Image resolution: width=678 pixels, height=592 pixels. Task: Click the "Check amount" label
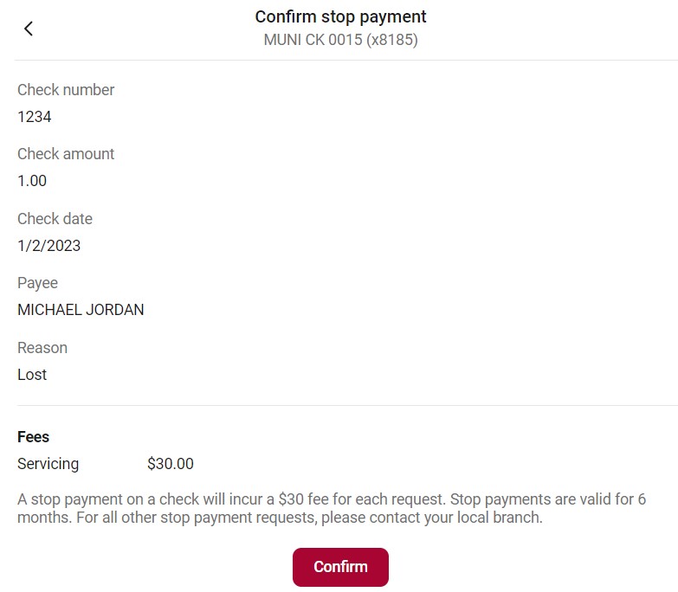66,154
